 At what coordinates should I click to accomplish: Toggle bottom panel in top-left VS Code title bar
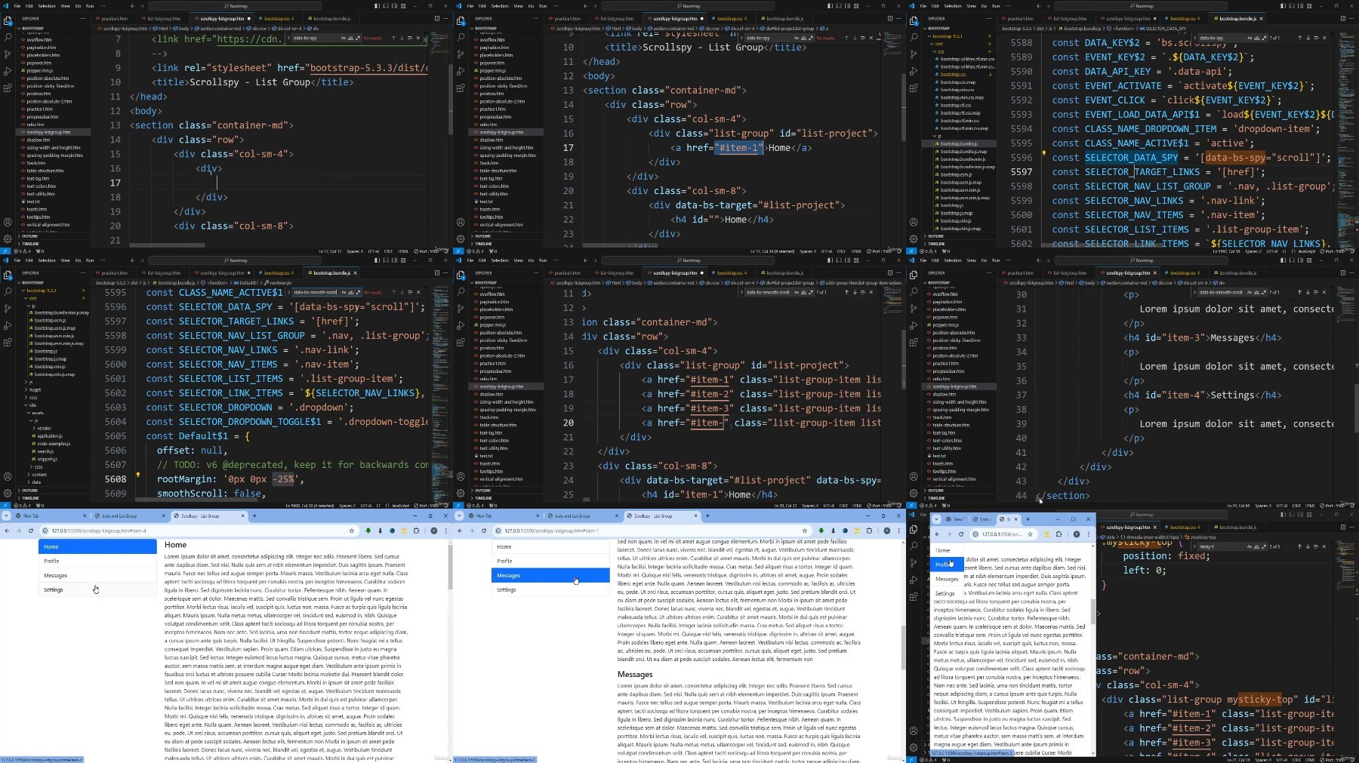pyautogui.click(x=387, y=6)
